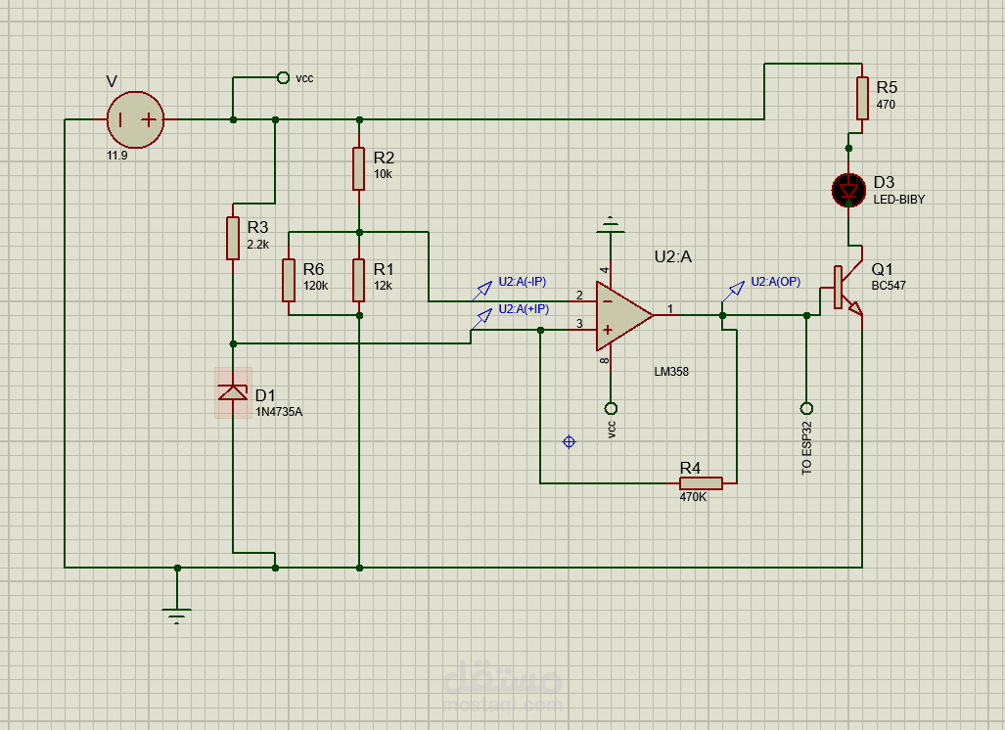Select resistor R2 symbol

click(x=359, y=168)
